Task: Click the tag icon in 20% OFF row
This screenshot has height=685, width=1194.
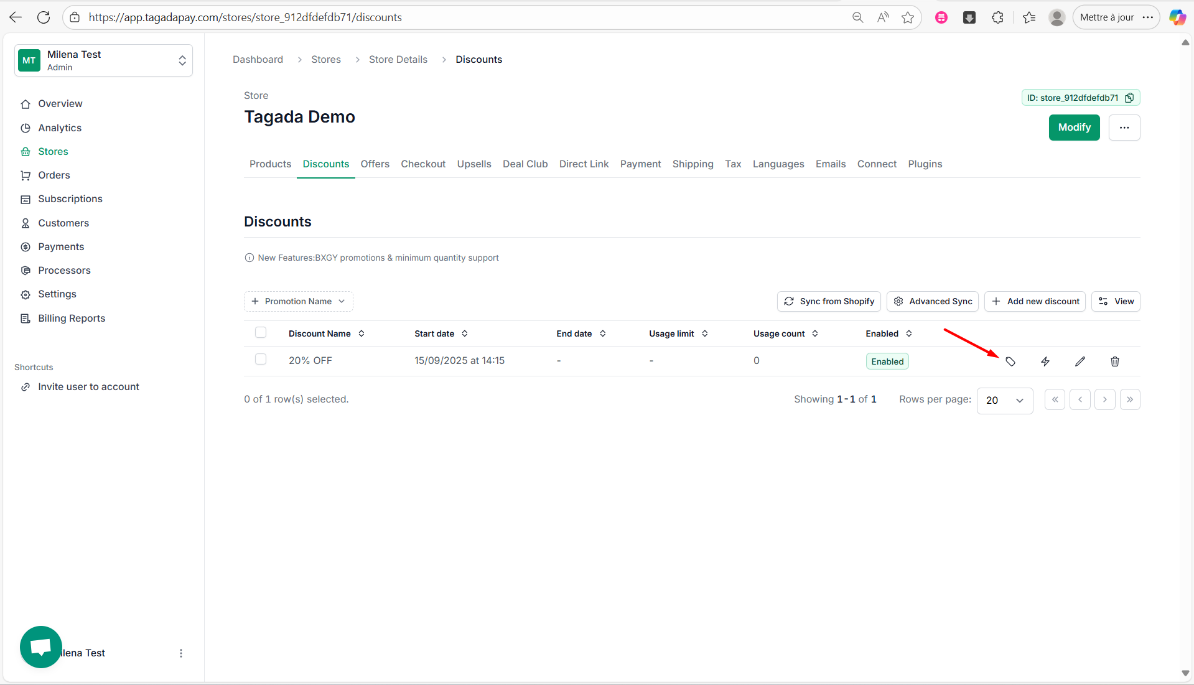Action: tap(1010, 361)
